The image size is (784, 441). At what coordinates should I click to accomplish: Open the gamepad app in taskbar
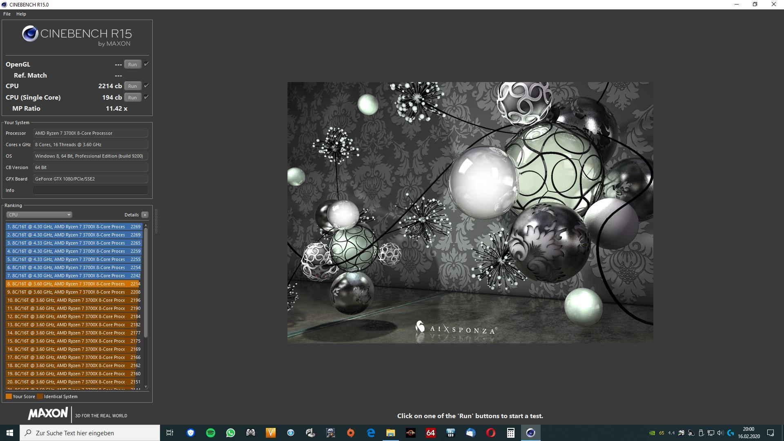251,433
